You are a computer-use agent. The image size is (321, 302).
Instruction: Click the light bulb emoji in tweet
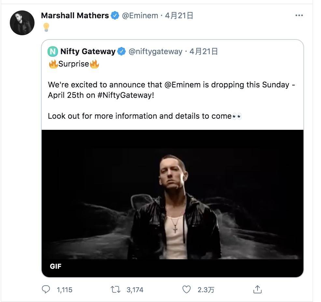[x=46, y=27]
